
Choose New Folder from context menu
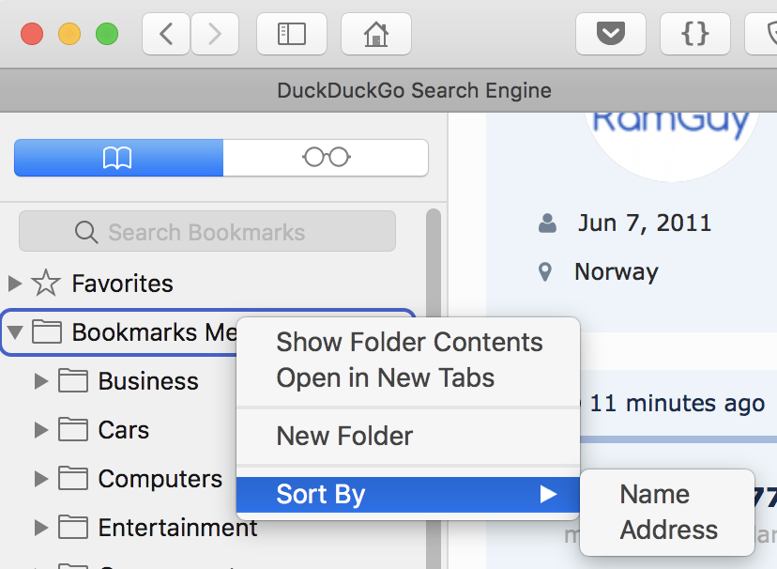[344, 436]
